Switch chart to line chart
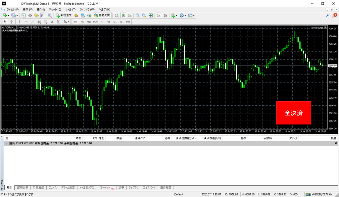Viewport: 339px width, 197px height. [x=130, y=15]
